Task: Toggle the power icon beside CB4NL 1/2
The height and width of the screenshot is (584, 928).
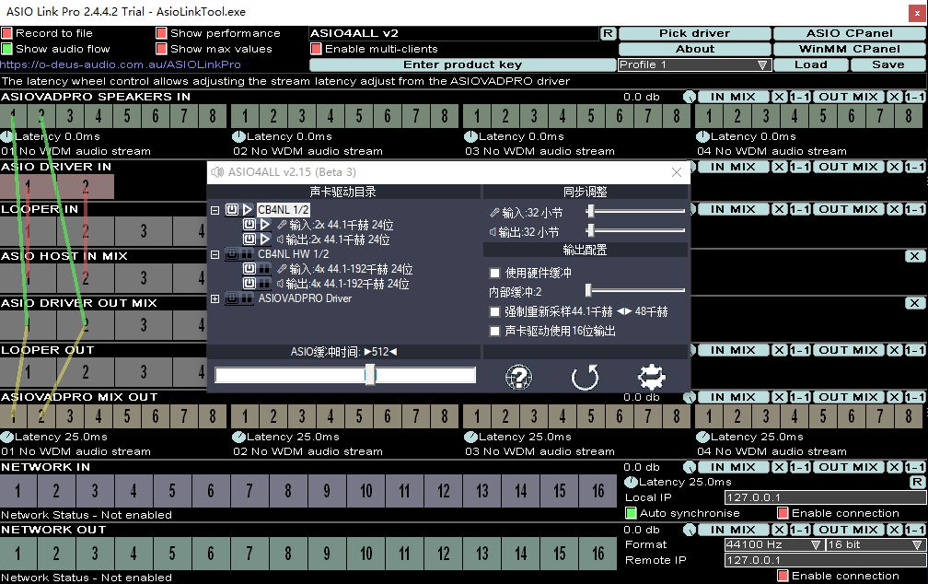Action: pos(232,210)
